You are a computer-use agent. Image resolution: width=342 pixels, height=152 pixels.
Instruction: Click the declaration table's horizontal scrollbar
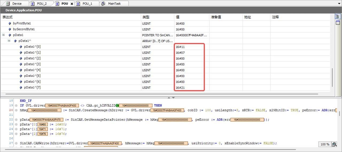[x=161, y=94]
